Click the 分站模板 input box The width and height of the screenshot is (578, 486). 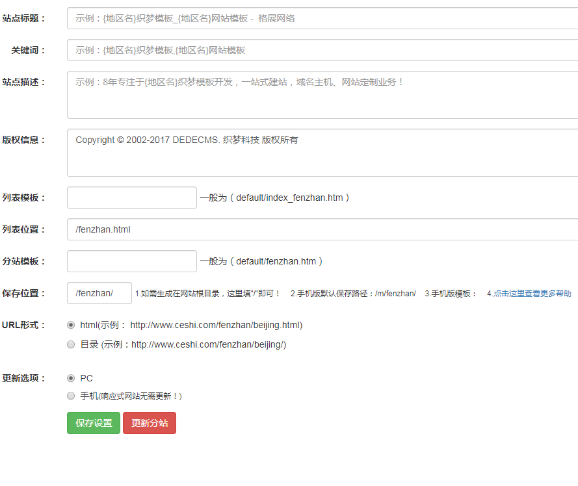click(132, 261)
